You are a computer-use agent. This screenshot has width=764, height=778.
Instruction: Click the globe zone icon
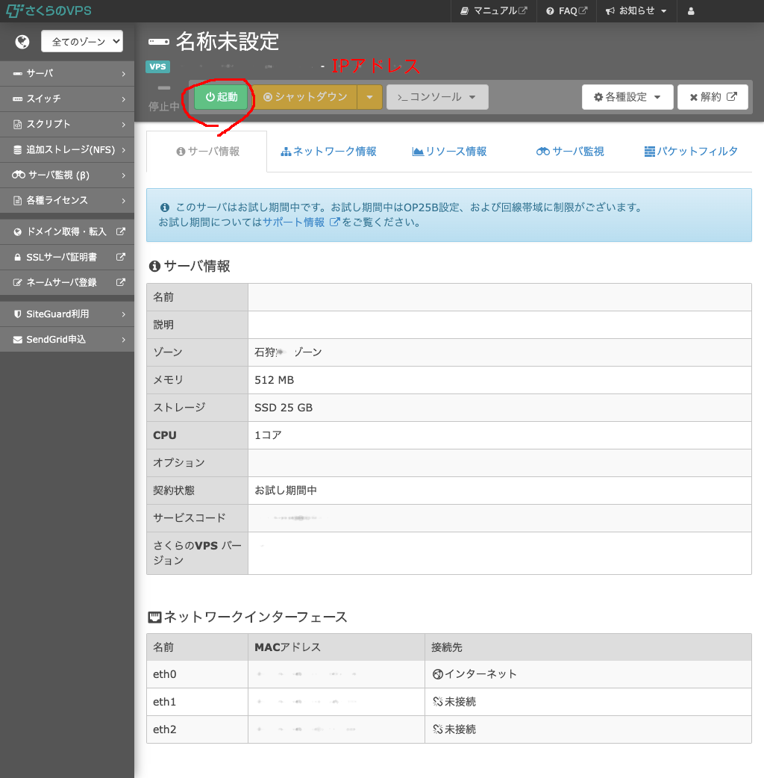tap(22, 42)
